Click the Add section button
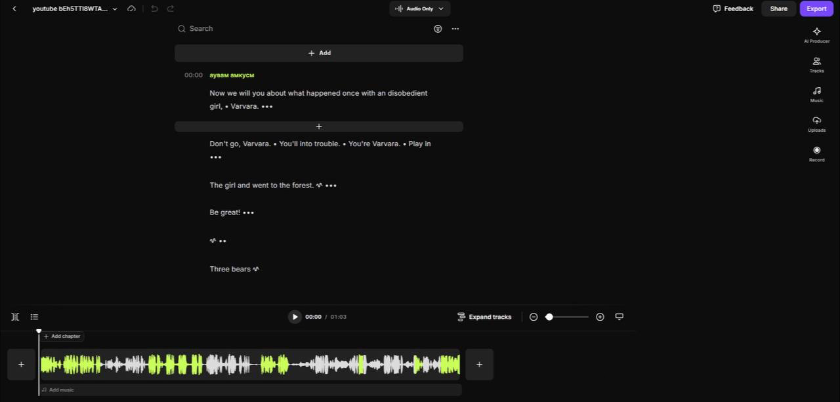Image resolution: width=840 pixels, height=402 pixels. coord(319,53)
